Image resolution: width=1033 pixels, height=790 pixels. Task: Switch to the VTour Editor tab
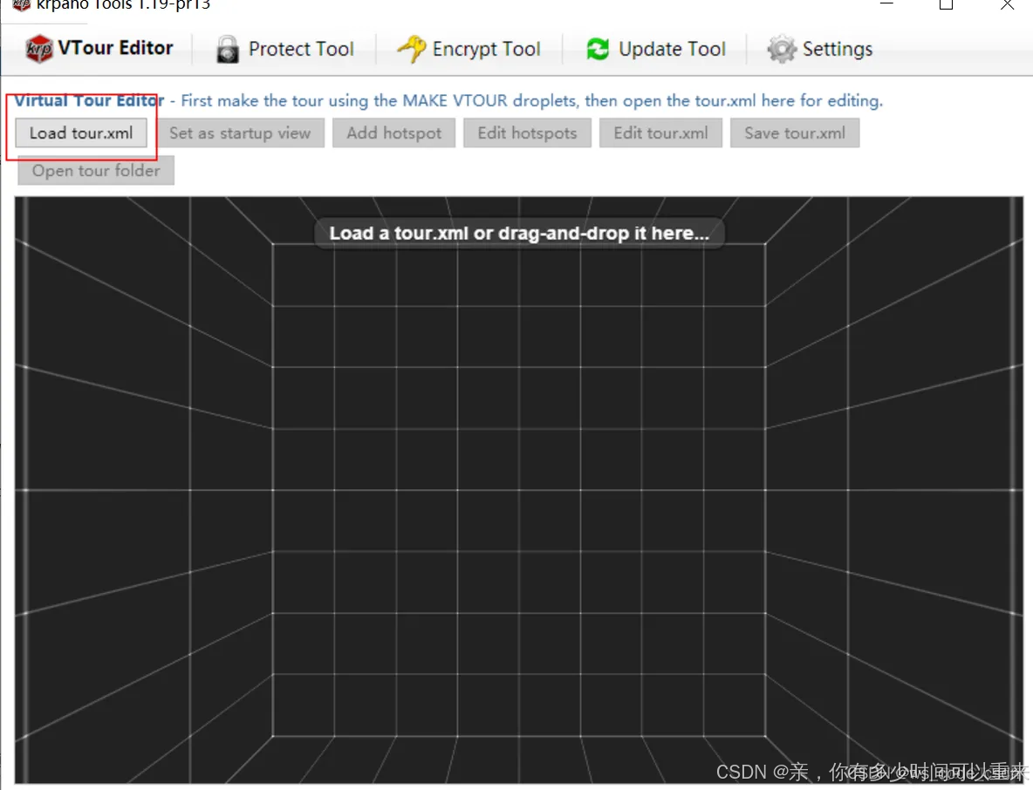tap(99, 49)
